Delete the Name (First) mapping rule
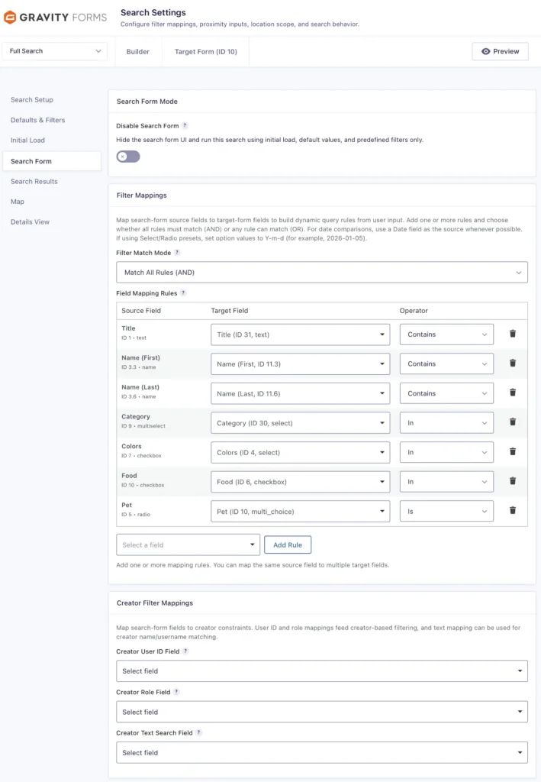The image size is (541, 782). (513, 363)
